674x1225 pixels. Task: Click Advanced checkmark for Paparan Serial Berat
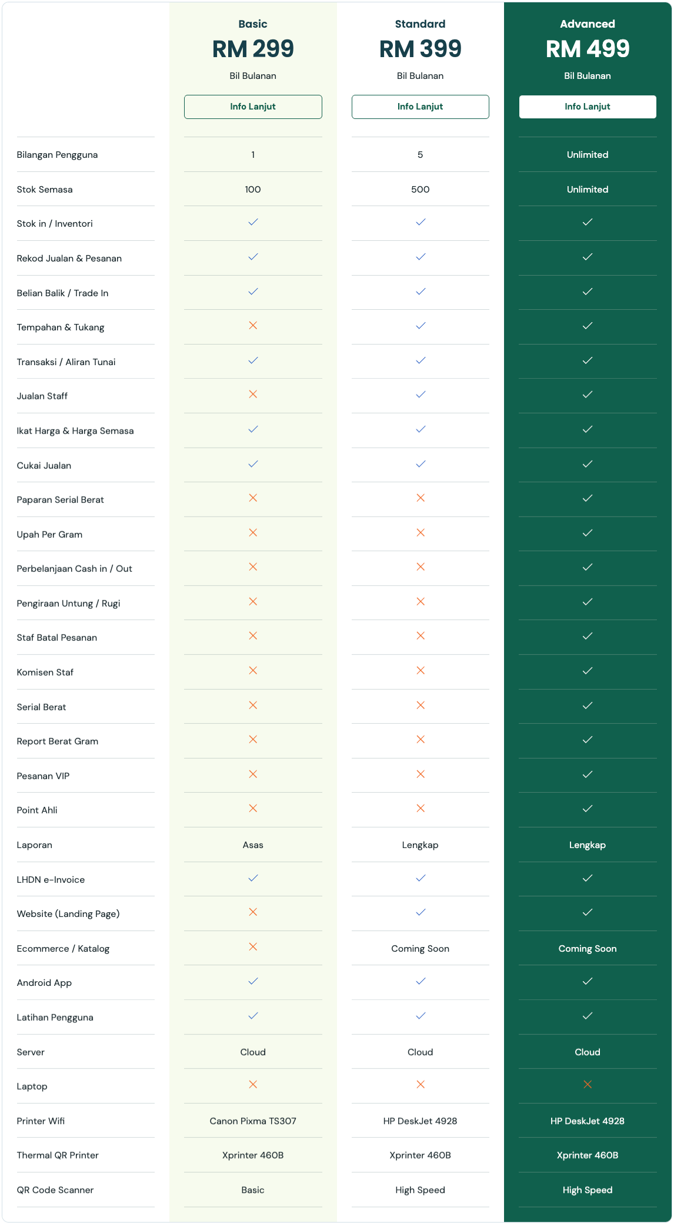[588, 498]
